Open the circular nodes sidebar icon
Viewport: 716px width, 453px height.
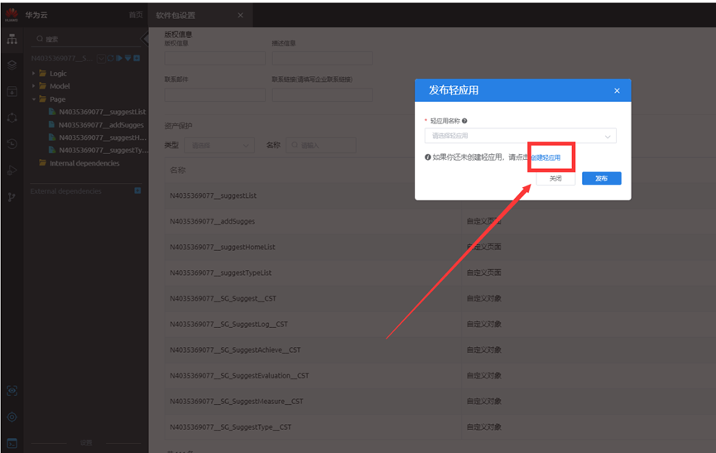(12, 118)
